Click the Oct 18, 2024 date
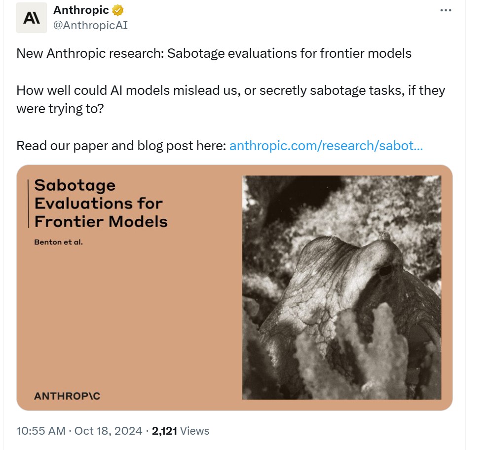This screenshot has width=487, height=450. pyautogui.click(x=108, y=431)
